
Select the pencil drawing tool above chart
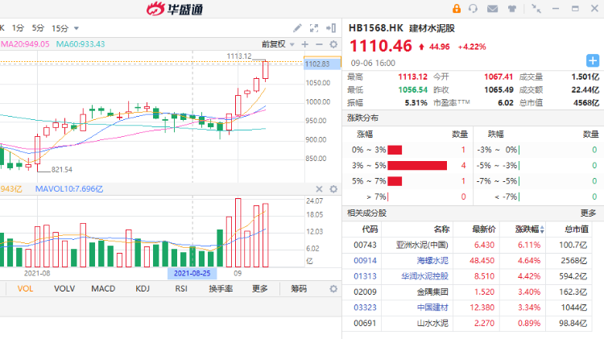[x=297, y=27]
